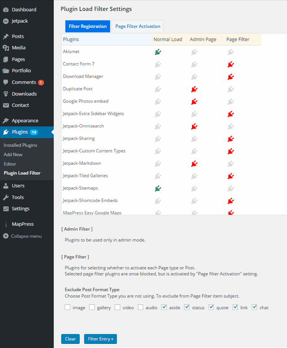
Task: Open the Plugins menu with 14 updates
Action: pyautogui.click(x=27, y=132)
